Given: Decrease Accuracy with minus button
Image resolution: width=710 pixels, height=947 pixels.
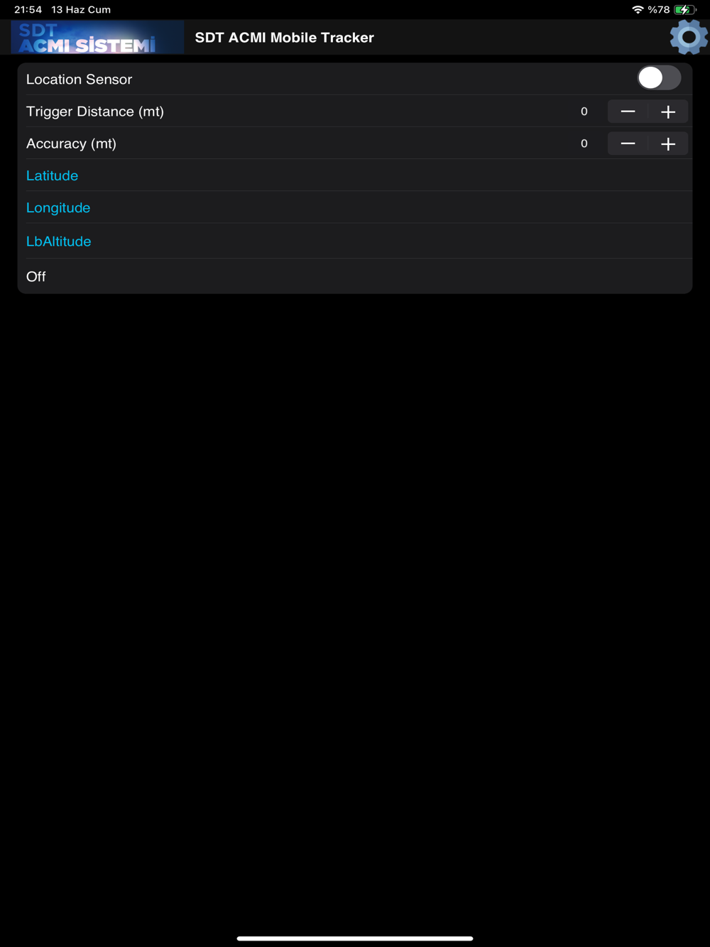Looking at the screenshot, I should click(x=628, y=144).
